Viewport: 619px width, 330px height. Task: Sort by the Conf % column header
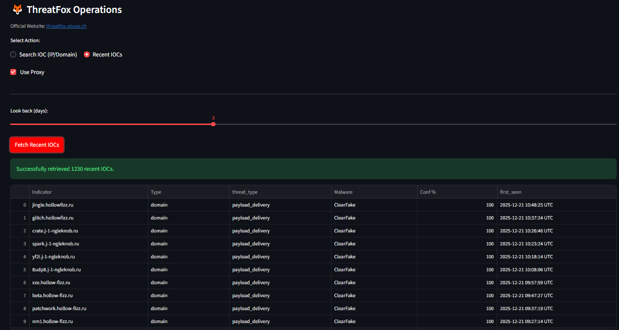pos(457,192)
